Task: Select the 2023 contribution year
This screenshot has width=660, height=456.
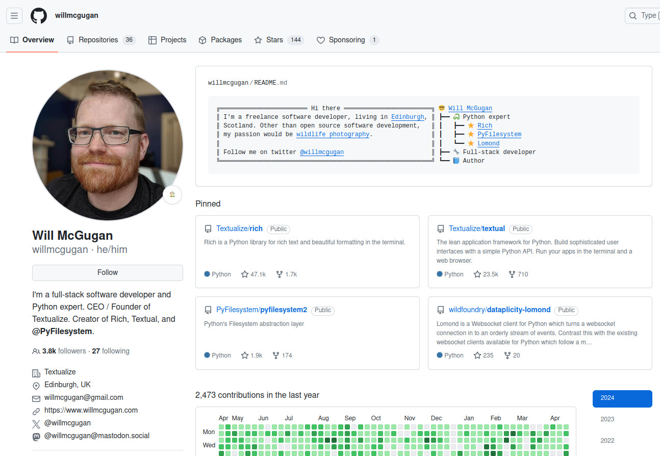Action: (622, 419)
